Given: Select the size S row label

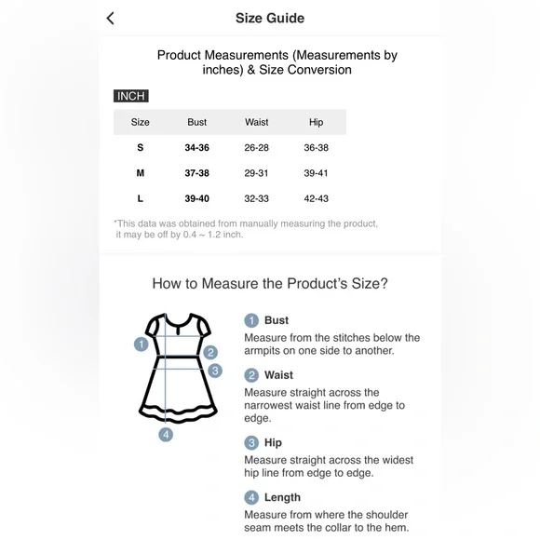Looking at the screenshot, I should pos(140,148).
